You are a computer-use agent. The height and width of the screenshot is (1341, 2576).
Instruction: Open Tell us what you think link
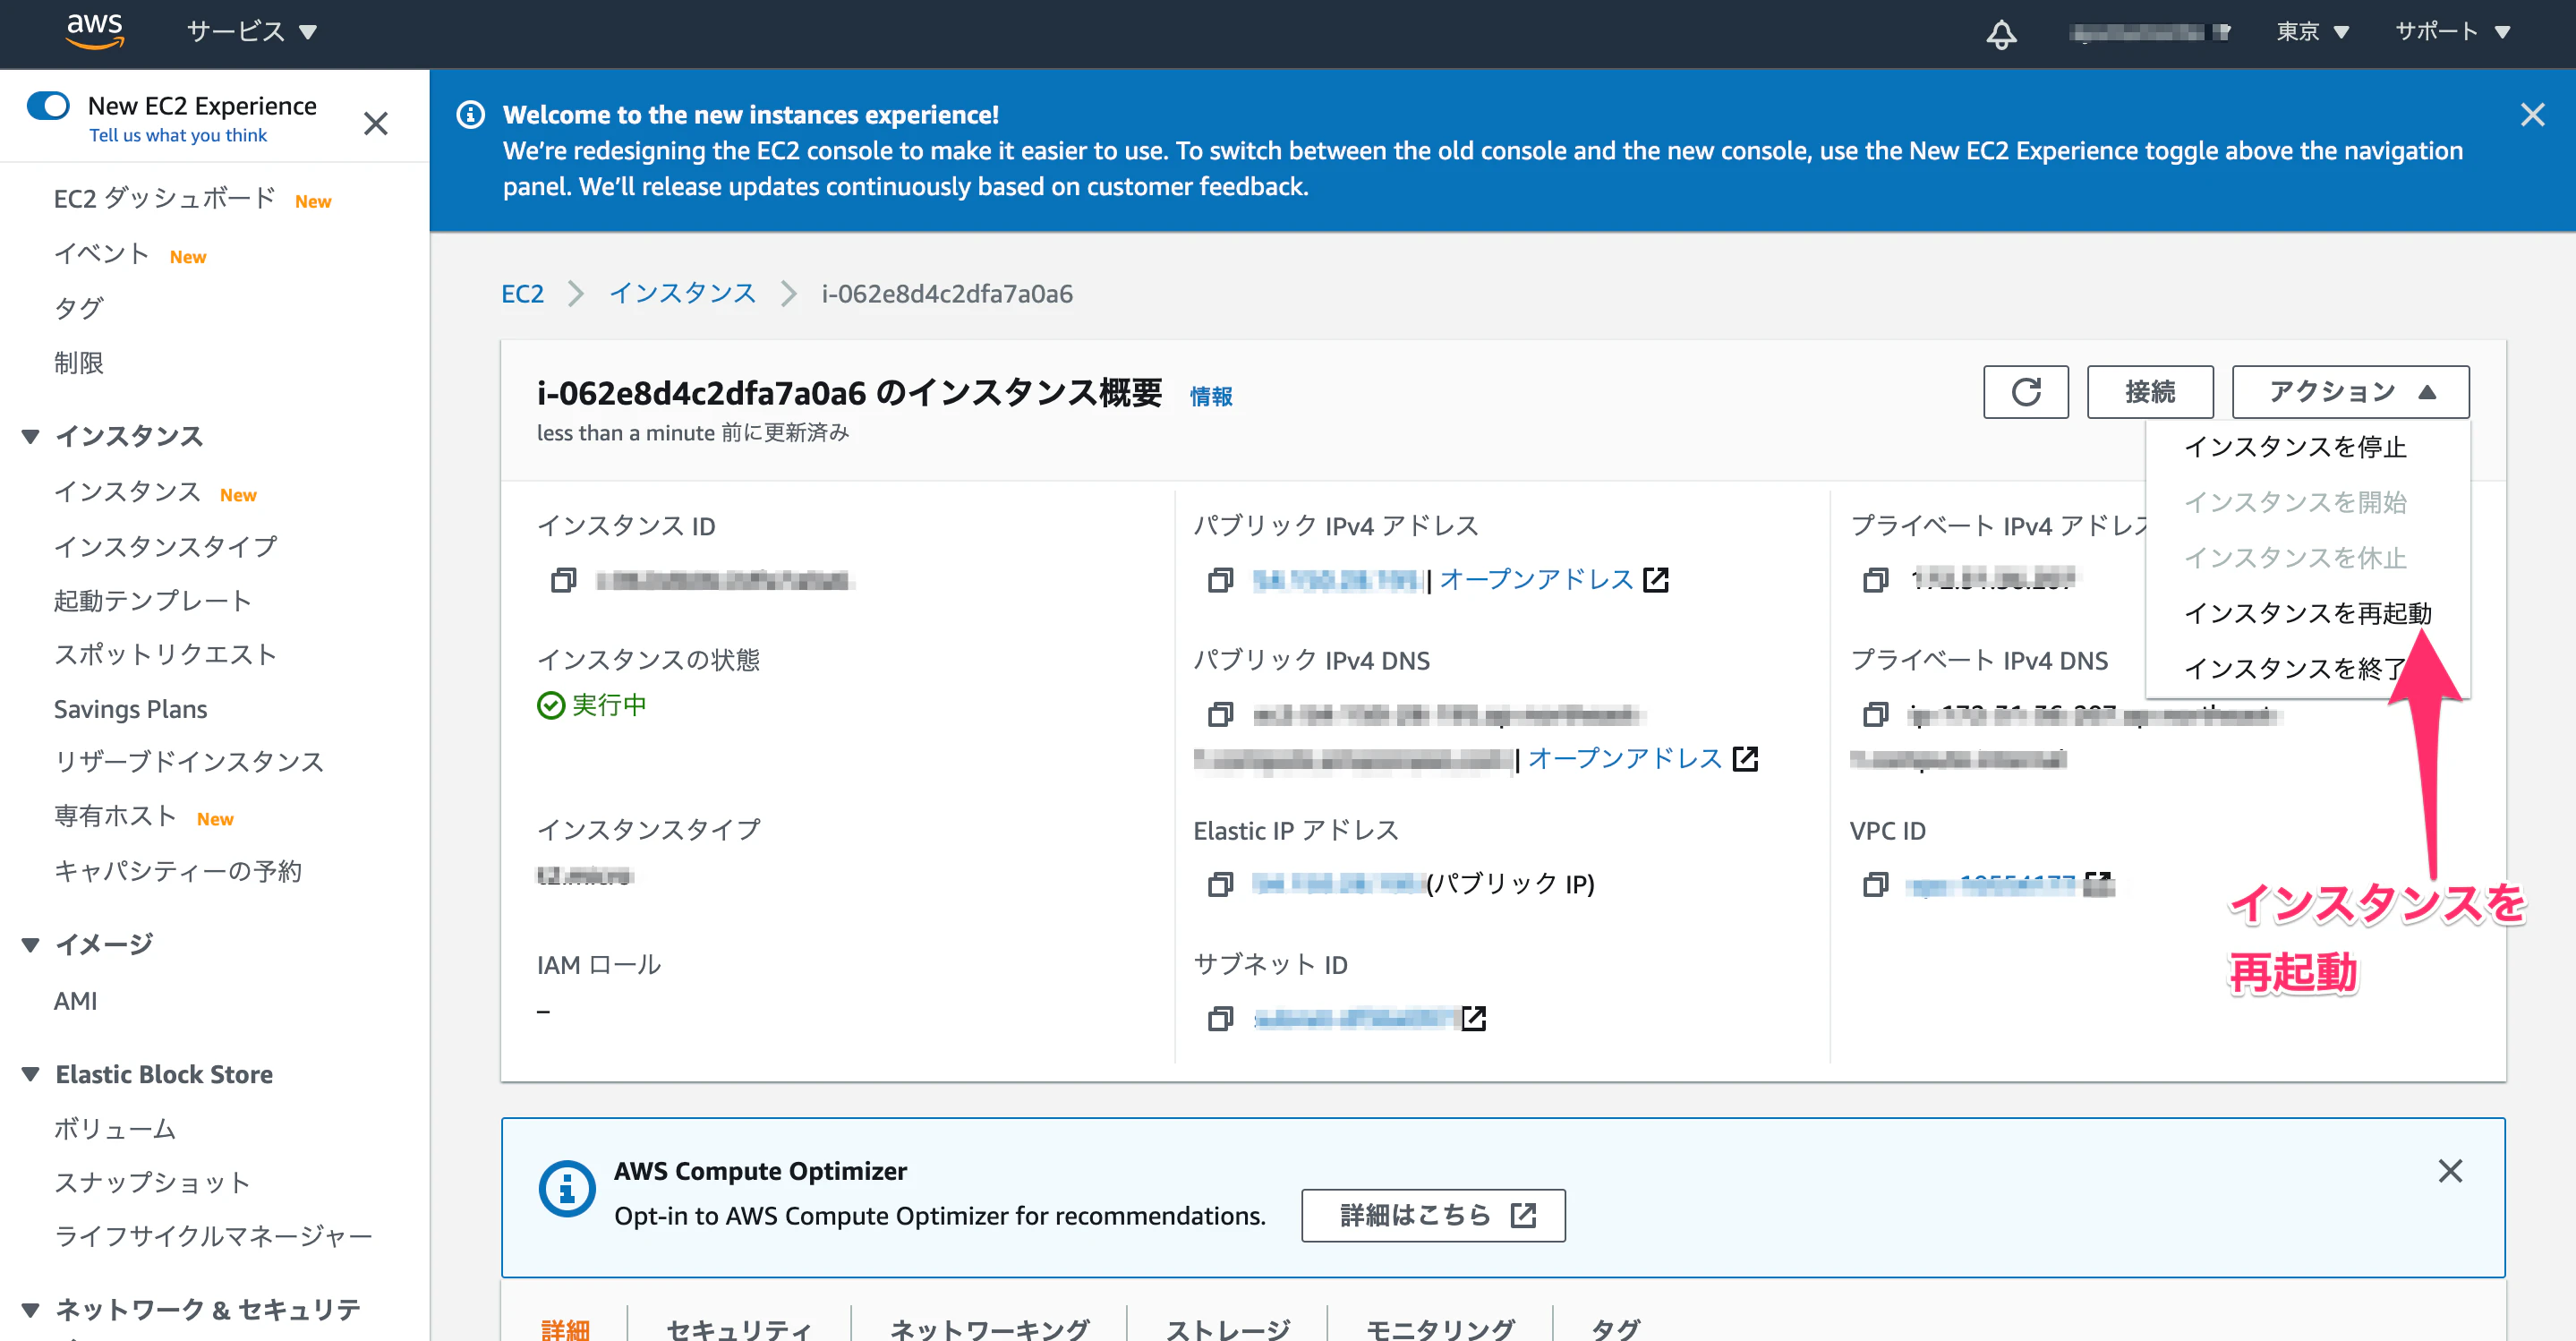[178, 135]
